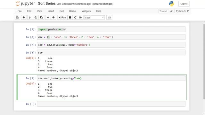Click into the empty last cell
Image resolution: width=205 pixels, height=115 pixels.
point(111,104)
